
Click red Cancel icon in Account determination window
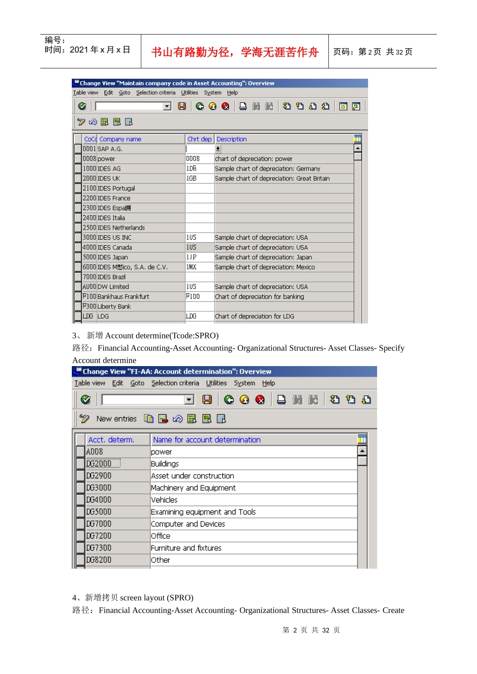260,400
